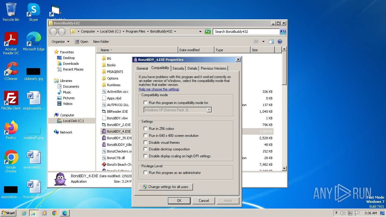Select the MSAGENTS folder

[115, 72]
